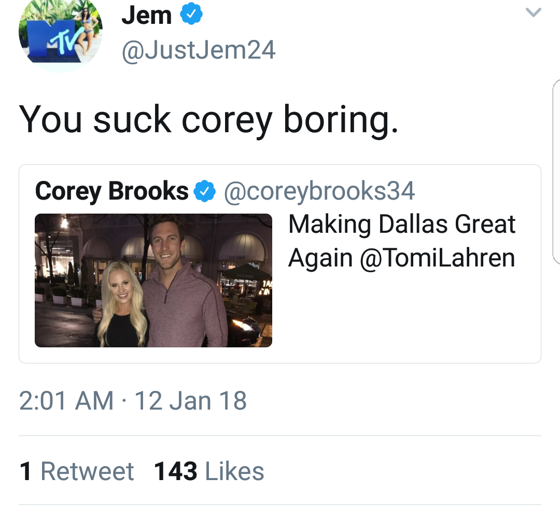The image size is (560, 520).
Task: Click the tweet timestamp 2:01 AM
Action: [x=66, y=401]
